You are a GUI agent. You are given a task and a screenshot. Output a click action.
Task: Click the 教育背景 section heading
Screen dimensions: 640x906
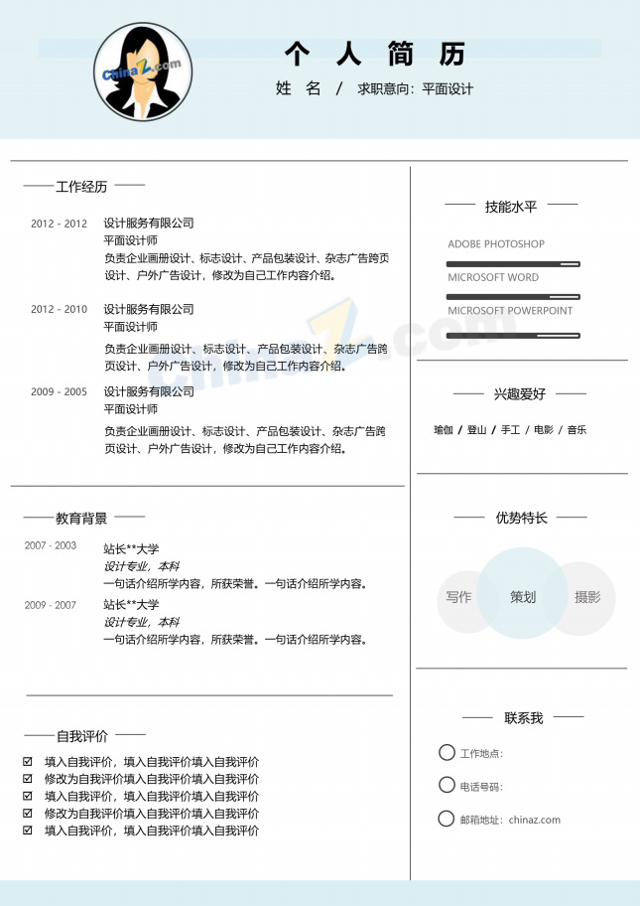[81, 519]
